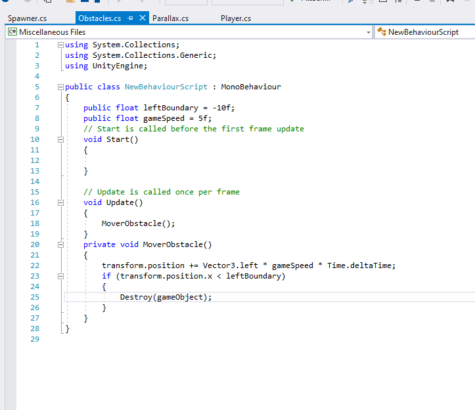The height and width of the screenshot is (410, 475).
Task: Click the Destroy(gameObject) statement
Action: coord(166,297)
